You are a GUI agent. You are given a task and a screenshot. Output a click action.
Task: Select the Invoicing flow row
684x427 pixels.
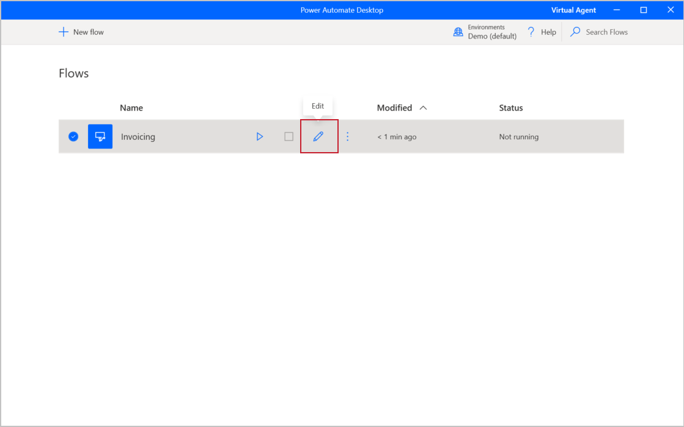pos(183,136)
